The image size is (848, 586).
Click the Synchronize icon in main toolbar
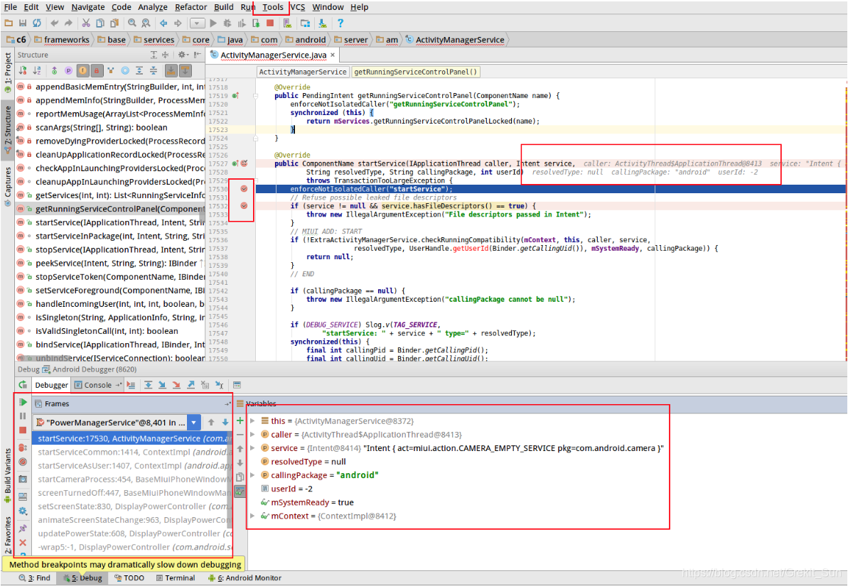coord(37,23)
